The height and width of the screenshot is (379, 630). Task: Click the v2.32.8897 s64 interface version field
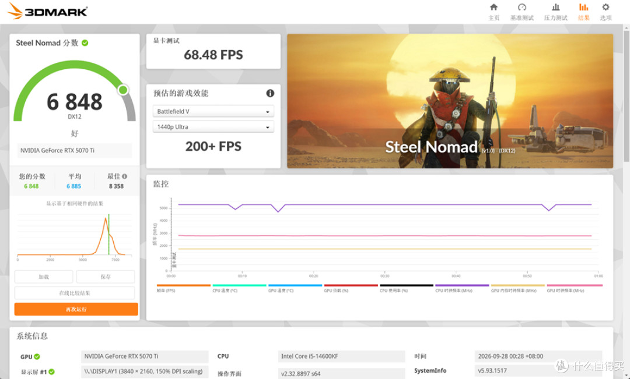point(341,373)
